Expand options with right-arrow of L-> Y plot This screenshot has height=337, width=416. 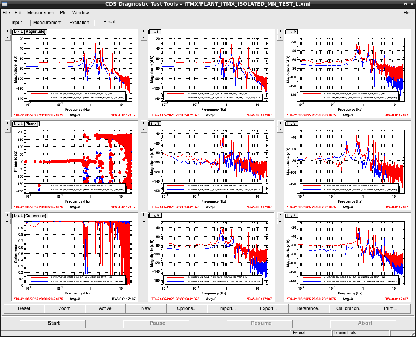click(x=280, y=123)
